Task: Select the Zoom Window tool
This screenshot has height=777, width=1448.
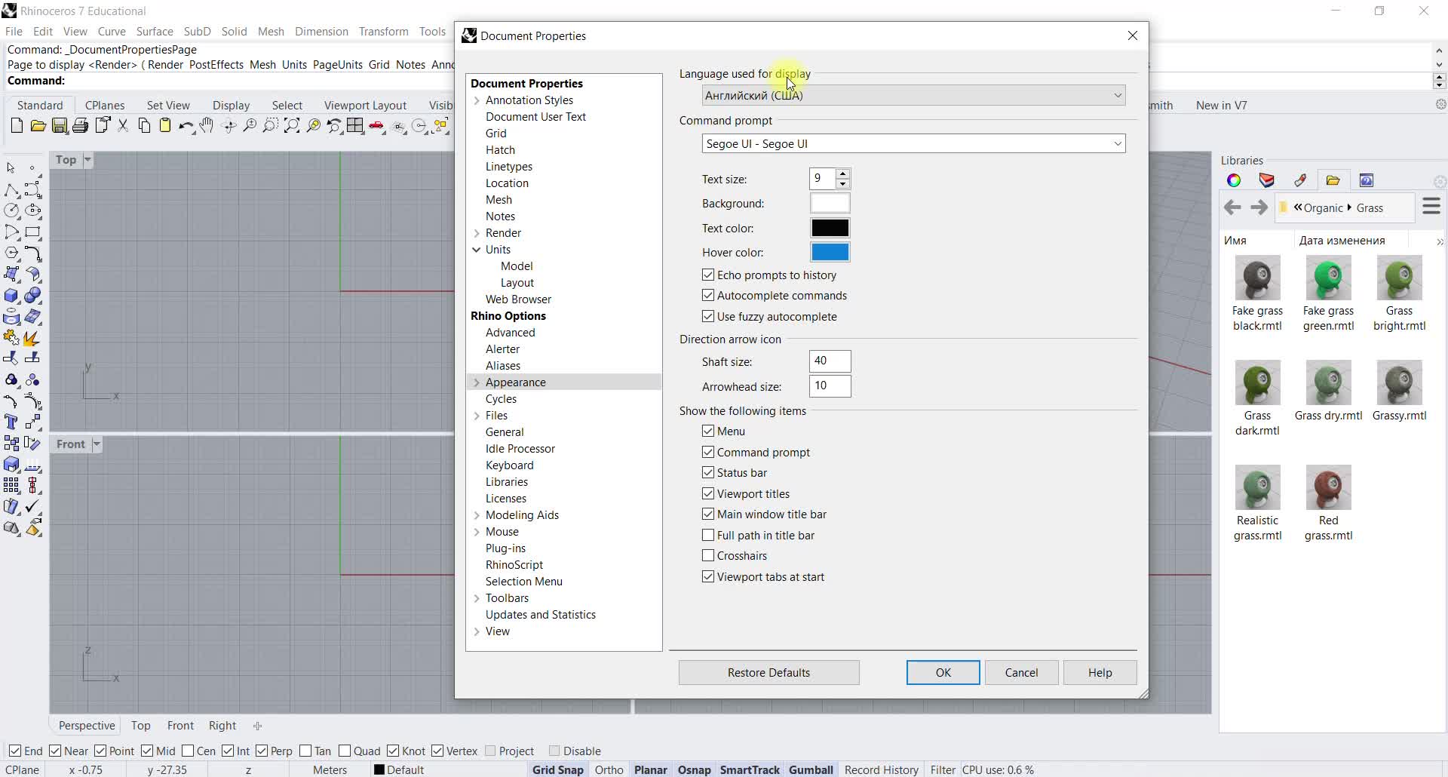Action: coord(271,126)
